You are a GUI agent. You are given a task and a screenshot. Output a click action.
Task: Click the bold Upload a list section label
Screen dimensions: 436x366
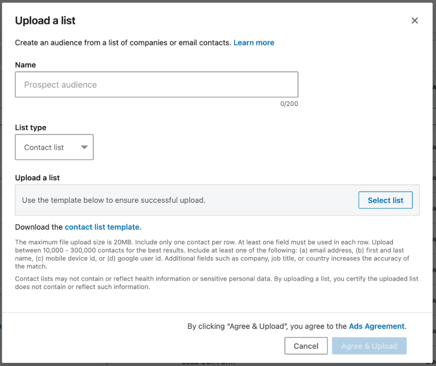[38, 178]
